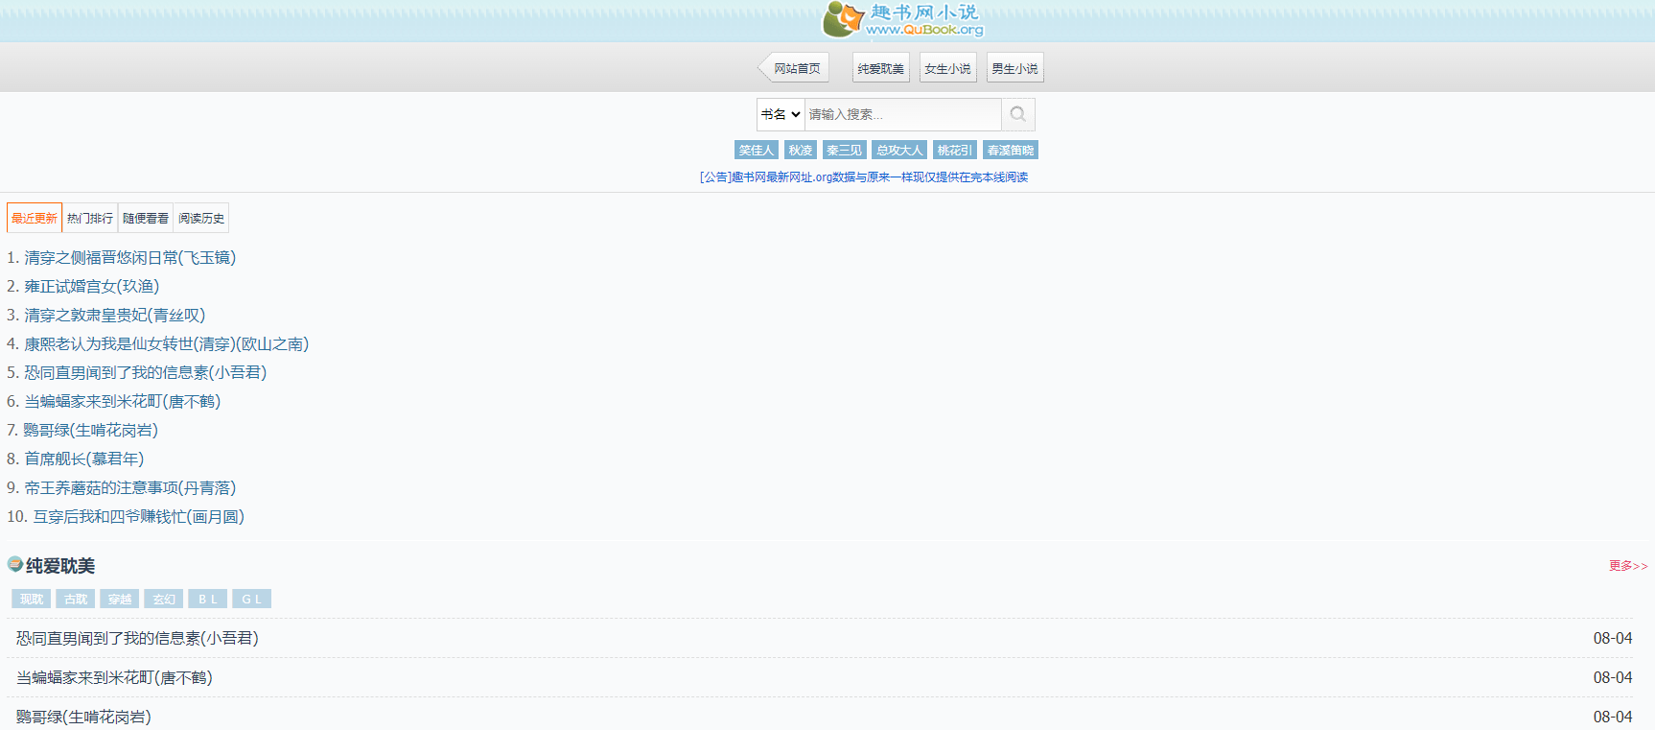Open the 公告 announcement link
Viewport: 1655px width, 730px height.
(x=863, y=177)
